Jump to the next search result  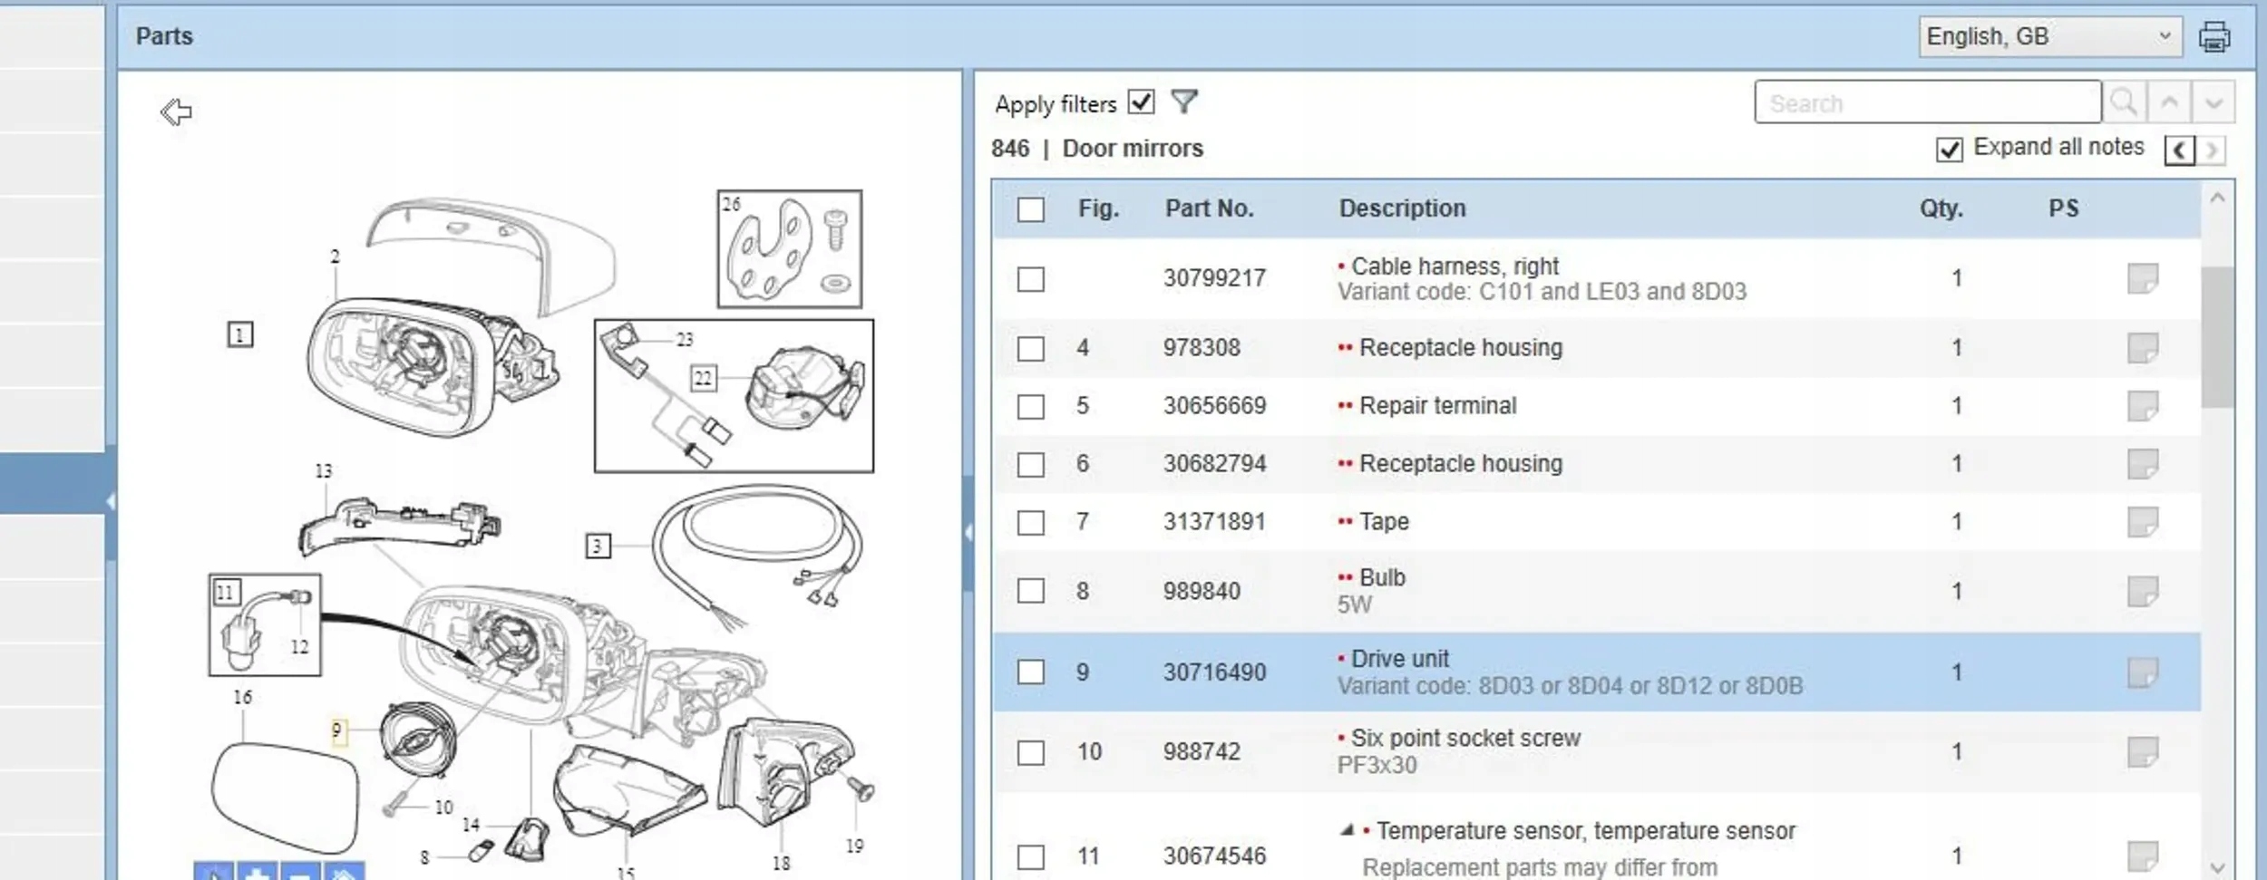tap(2213, 102)
